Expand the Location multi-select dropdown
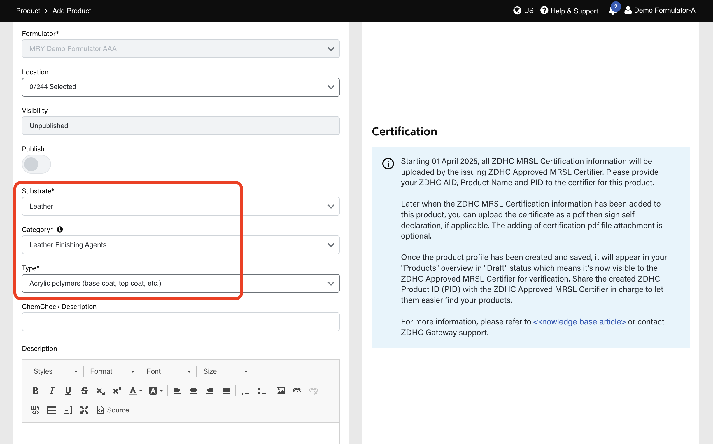This screenshot has height=444, width=713. (181, 87)
